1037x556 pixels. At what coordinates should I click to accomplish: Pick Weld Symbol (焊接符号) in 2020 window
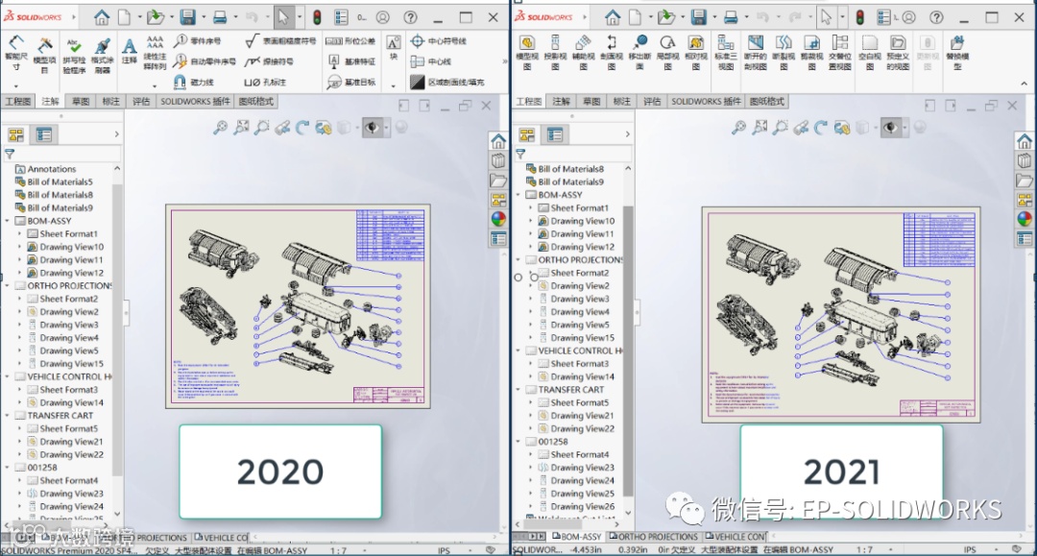269,61
